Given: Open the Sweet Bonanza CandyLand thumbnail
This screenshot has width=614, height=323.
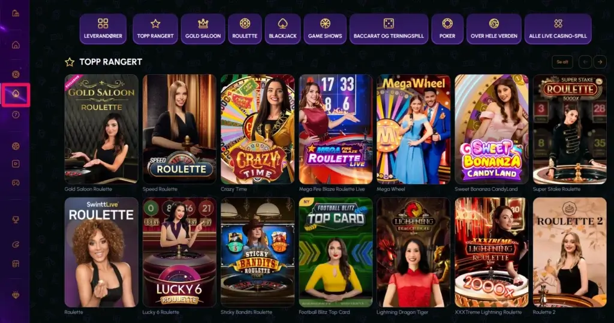Looking at the screenshot, I should (x=492, y=129).
